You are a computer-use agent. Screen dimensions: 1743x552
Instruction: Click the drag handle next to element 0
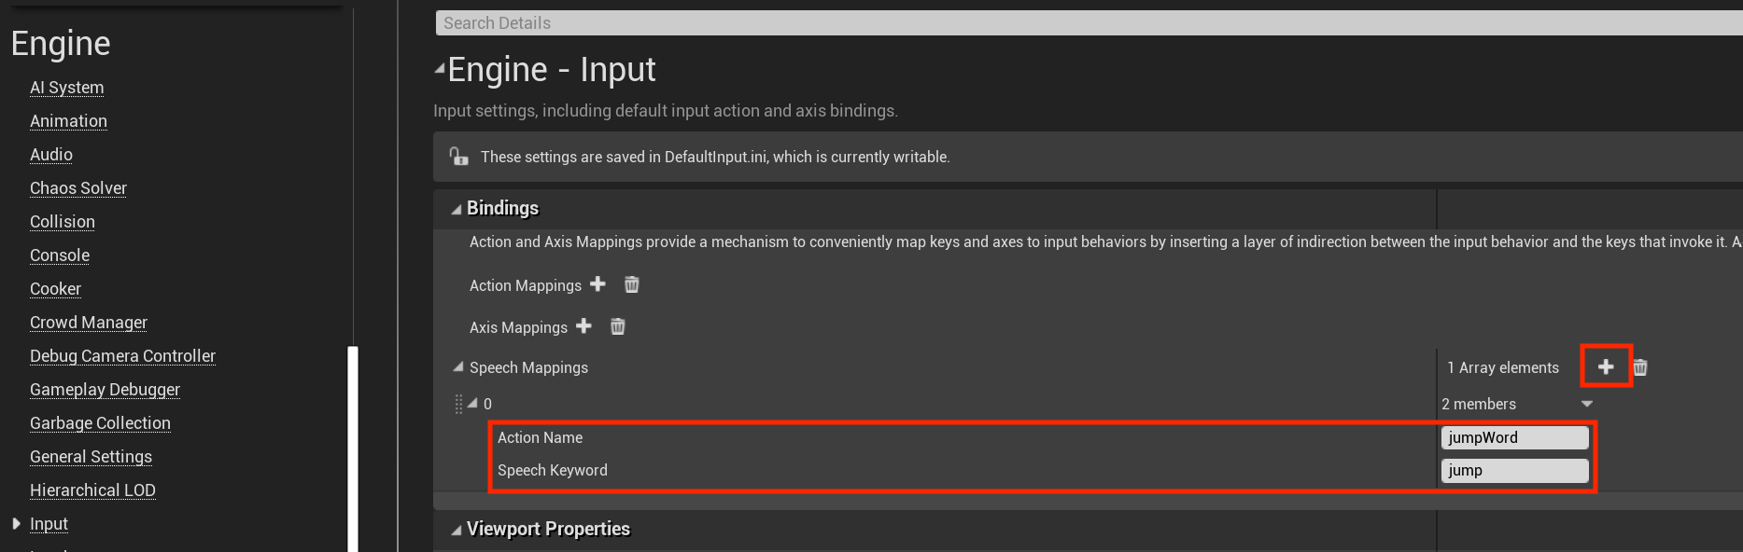coord(459,403)
